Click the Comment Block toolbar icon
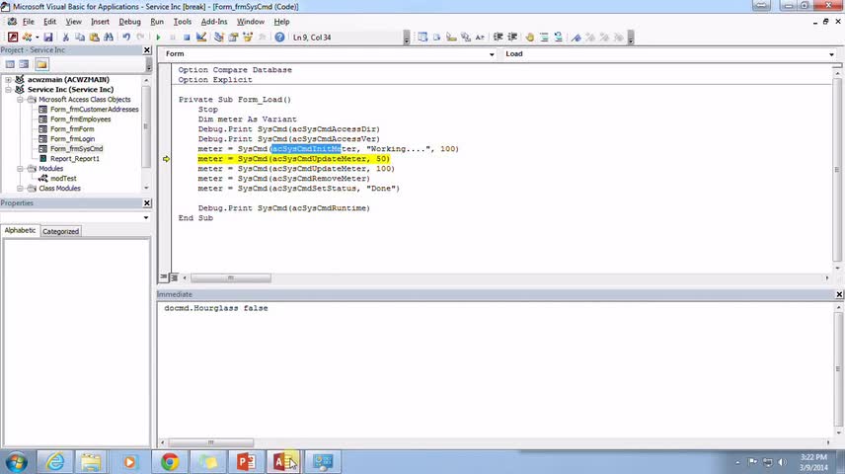845x474 pixels. (544, 38)
